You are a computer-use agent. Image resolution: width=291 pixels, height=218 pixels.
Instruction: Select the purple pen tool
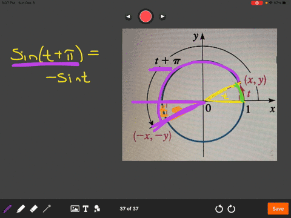coord(7,209)
